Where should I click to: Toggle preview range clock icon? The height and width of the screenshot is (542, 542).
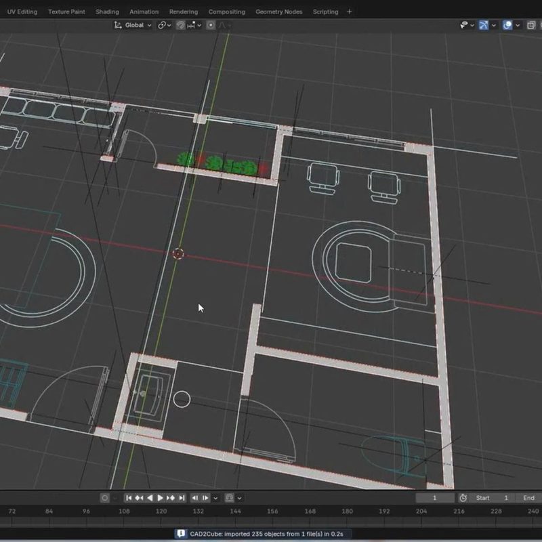tap(463, 498)
